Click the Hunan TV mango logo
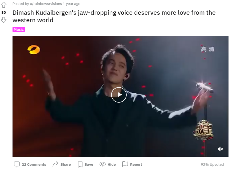Image resolution: width=229 pixels, height=169 pixels. (34, 49)
